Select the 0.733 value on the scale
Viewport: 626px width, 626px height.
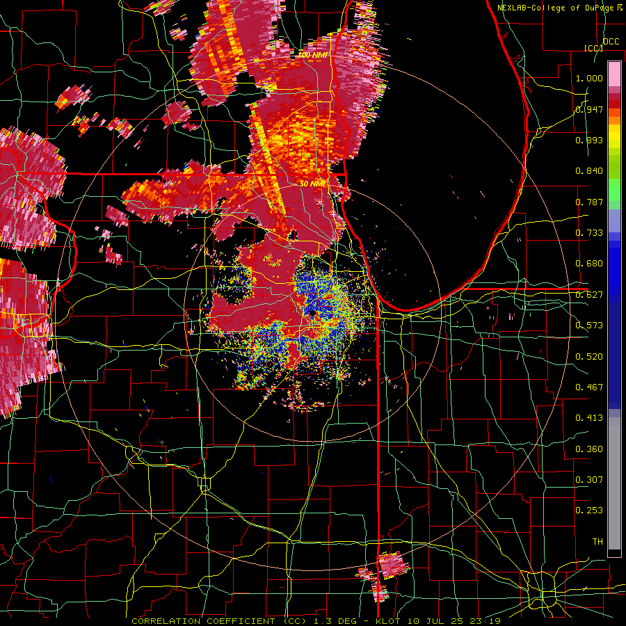589,233
